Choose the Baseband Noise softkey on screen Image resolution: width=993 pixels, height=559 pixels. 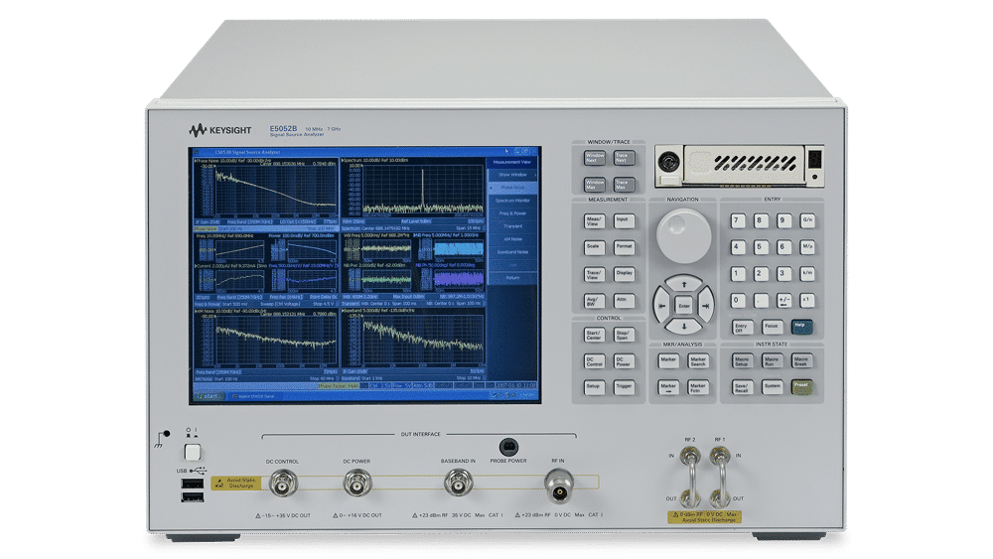pyautogui.click(x=513, y=252)
